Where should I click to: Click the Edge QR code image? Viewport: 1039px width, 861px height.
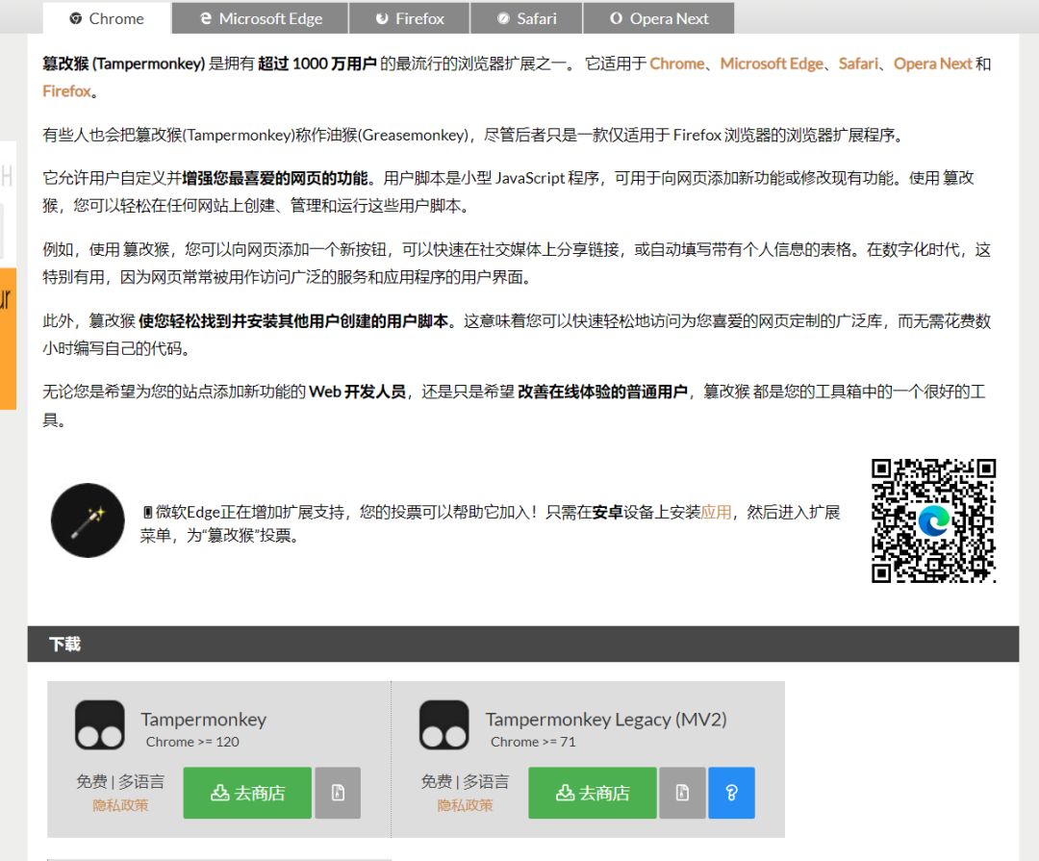click(x=933, y=521)
